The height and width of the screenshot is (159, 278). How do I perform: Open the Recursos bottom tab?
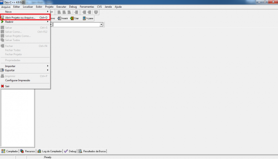pos(28,151)
